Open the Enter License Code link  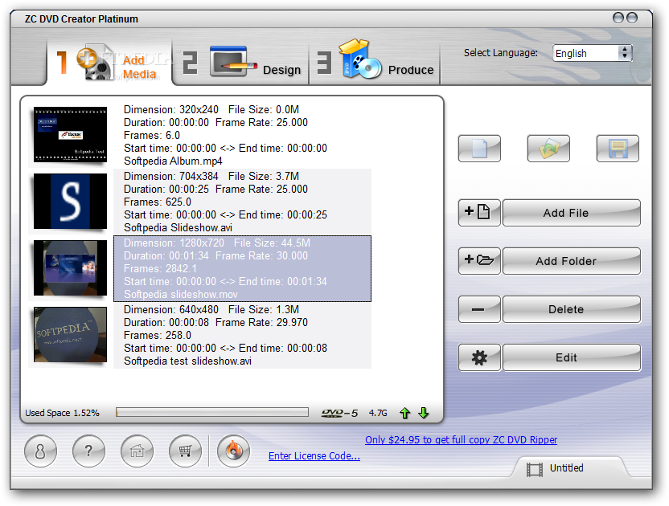click(x=314, y=455)
